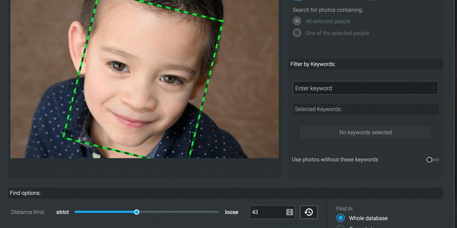Viewport: 457px width, 228px height.
Task: Click the distance limit value field showing 43
Action: tap(268, 212)
